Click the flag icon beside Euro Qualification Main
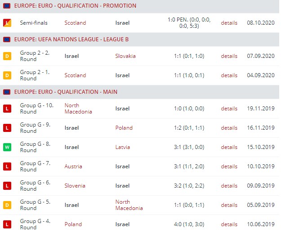Screen dimensions: 281x232 point(7,92)
